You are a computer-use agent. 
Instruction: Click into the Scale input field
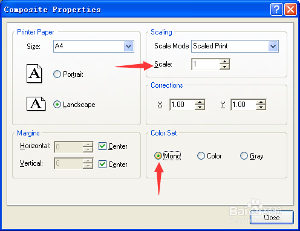coord(206,64)
